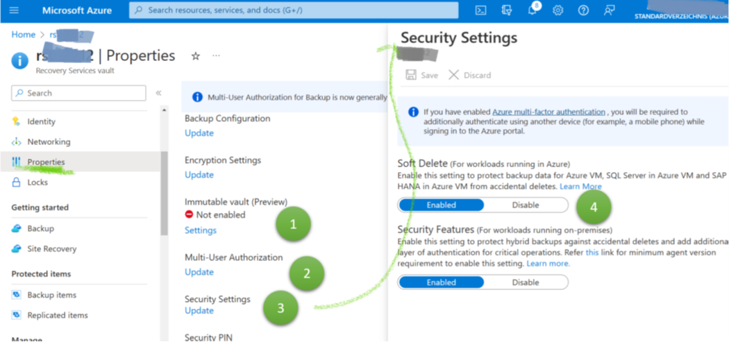The width and height of the screenshot is (729, 342).
Task: Open the Azure multi-factor authentication link
Action: (x=548, y=112)
